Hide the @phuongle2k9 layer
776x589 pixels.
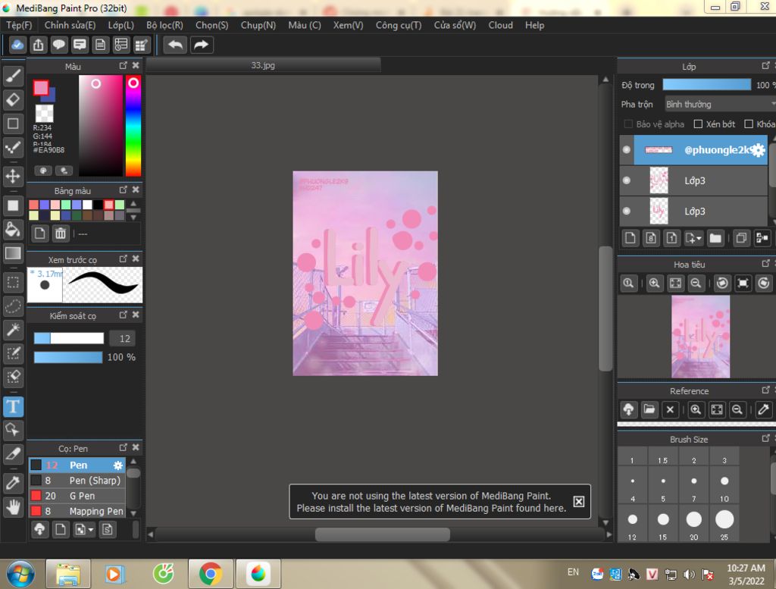(627, 149)
